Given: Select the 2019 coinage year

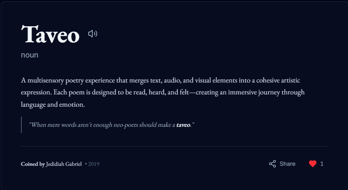Looking at the screenshot, I should [x=93, y=164].
